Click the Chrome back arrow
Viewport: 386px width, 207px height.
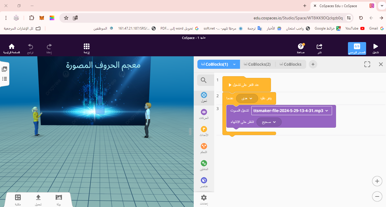click(371, 18)
